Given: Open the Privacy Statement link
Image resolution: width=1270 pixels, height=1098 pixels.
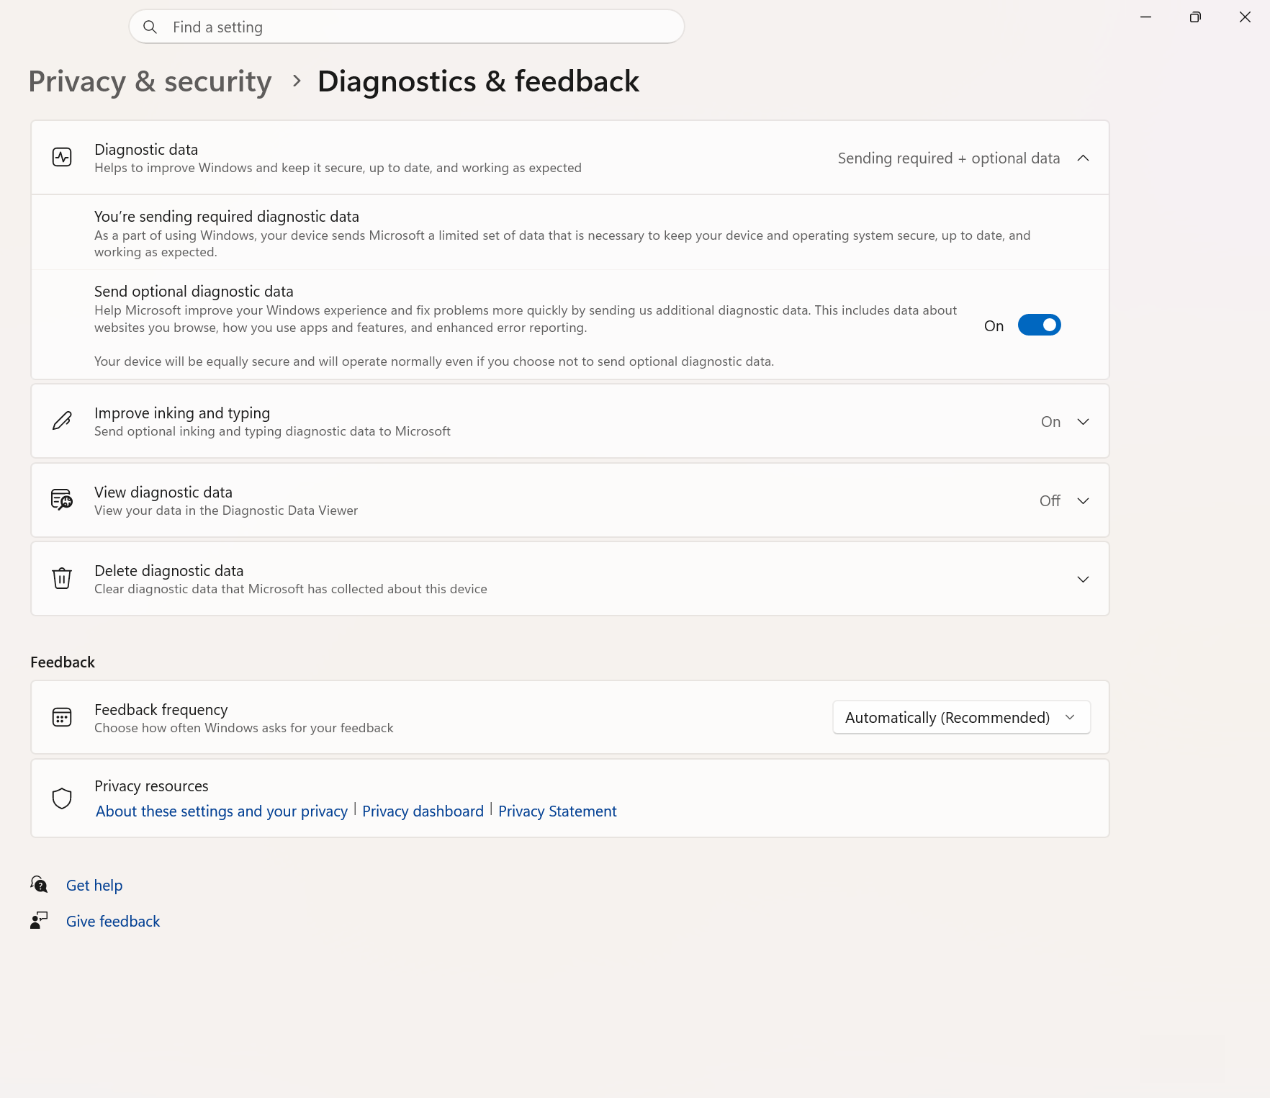Looking at the screenshot, I should [557, 811].
